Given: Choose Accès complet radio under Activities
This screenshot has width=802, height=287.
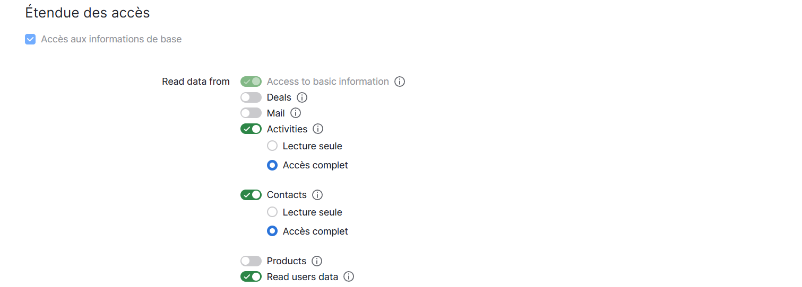Looking at the screenshot, I should pyautogui.click(x=272, y=165).
